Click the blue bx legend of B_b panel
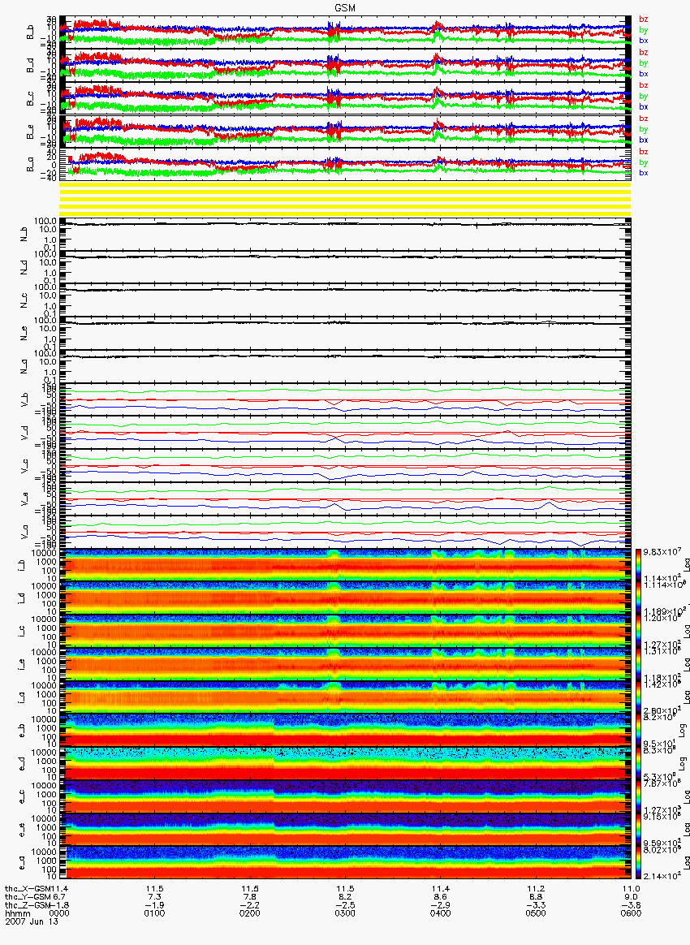The width and height of the screenshot is (690, 945). pos(644,41)
